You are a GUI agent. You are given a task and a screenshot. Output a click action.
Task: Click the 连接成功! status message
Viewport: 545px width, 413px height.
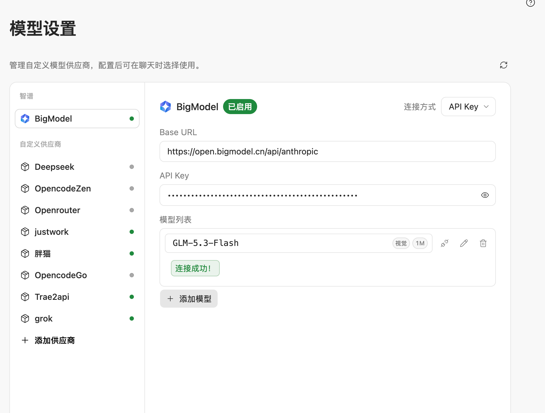[195, 268]
